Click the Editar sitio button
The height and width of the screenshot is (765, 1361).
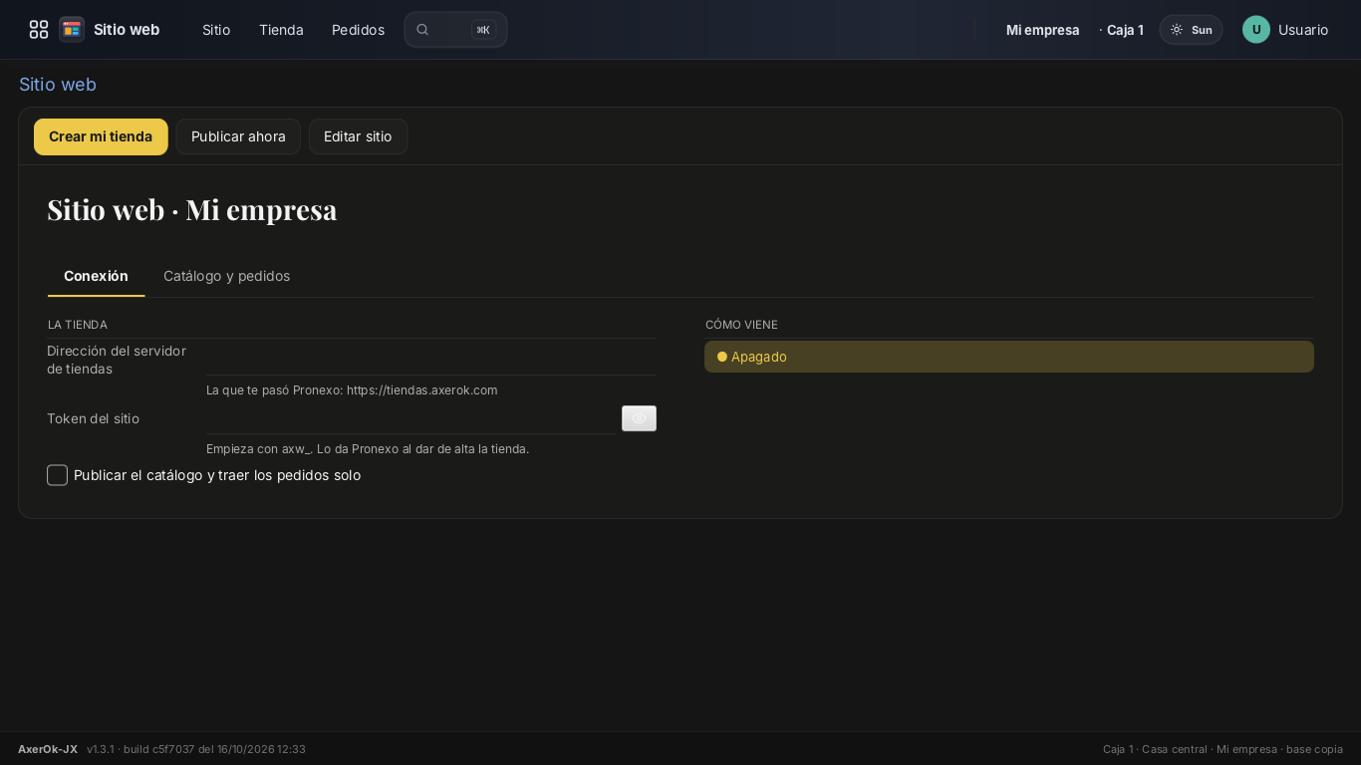point(358,136)
